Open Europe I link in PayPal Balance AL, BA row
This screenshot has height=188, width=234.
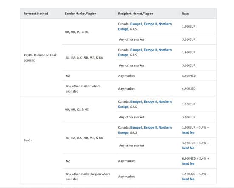[136, 50]
